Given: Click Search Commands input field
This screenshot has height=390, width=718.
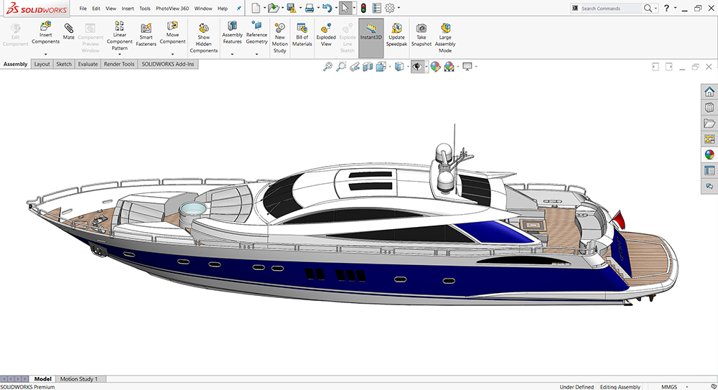Looking at the screenshot, I should (x=610, y=8).
